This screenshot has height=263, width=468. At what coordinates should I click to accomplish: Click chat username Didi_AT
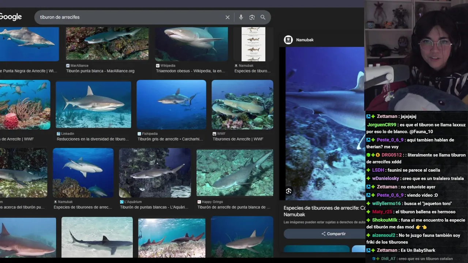pos(389,259)
